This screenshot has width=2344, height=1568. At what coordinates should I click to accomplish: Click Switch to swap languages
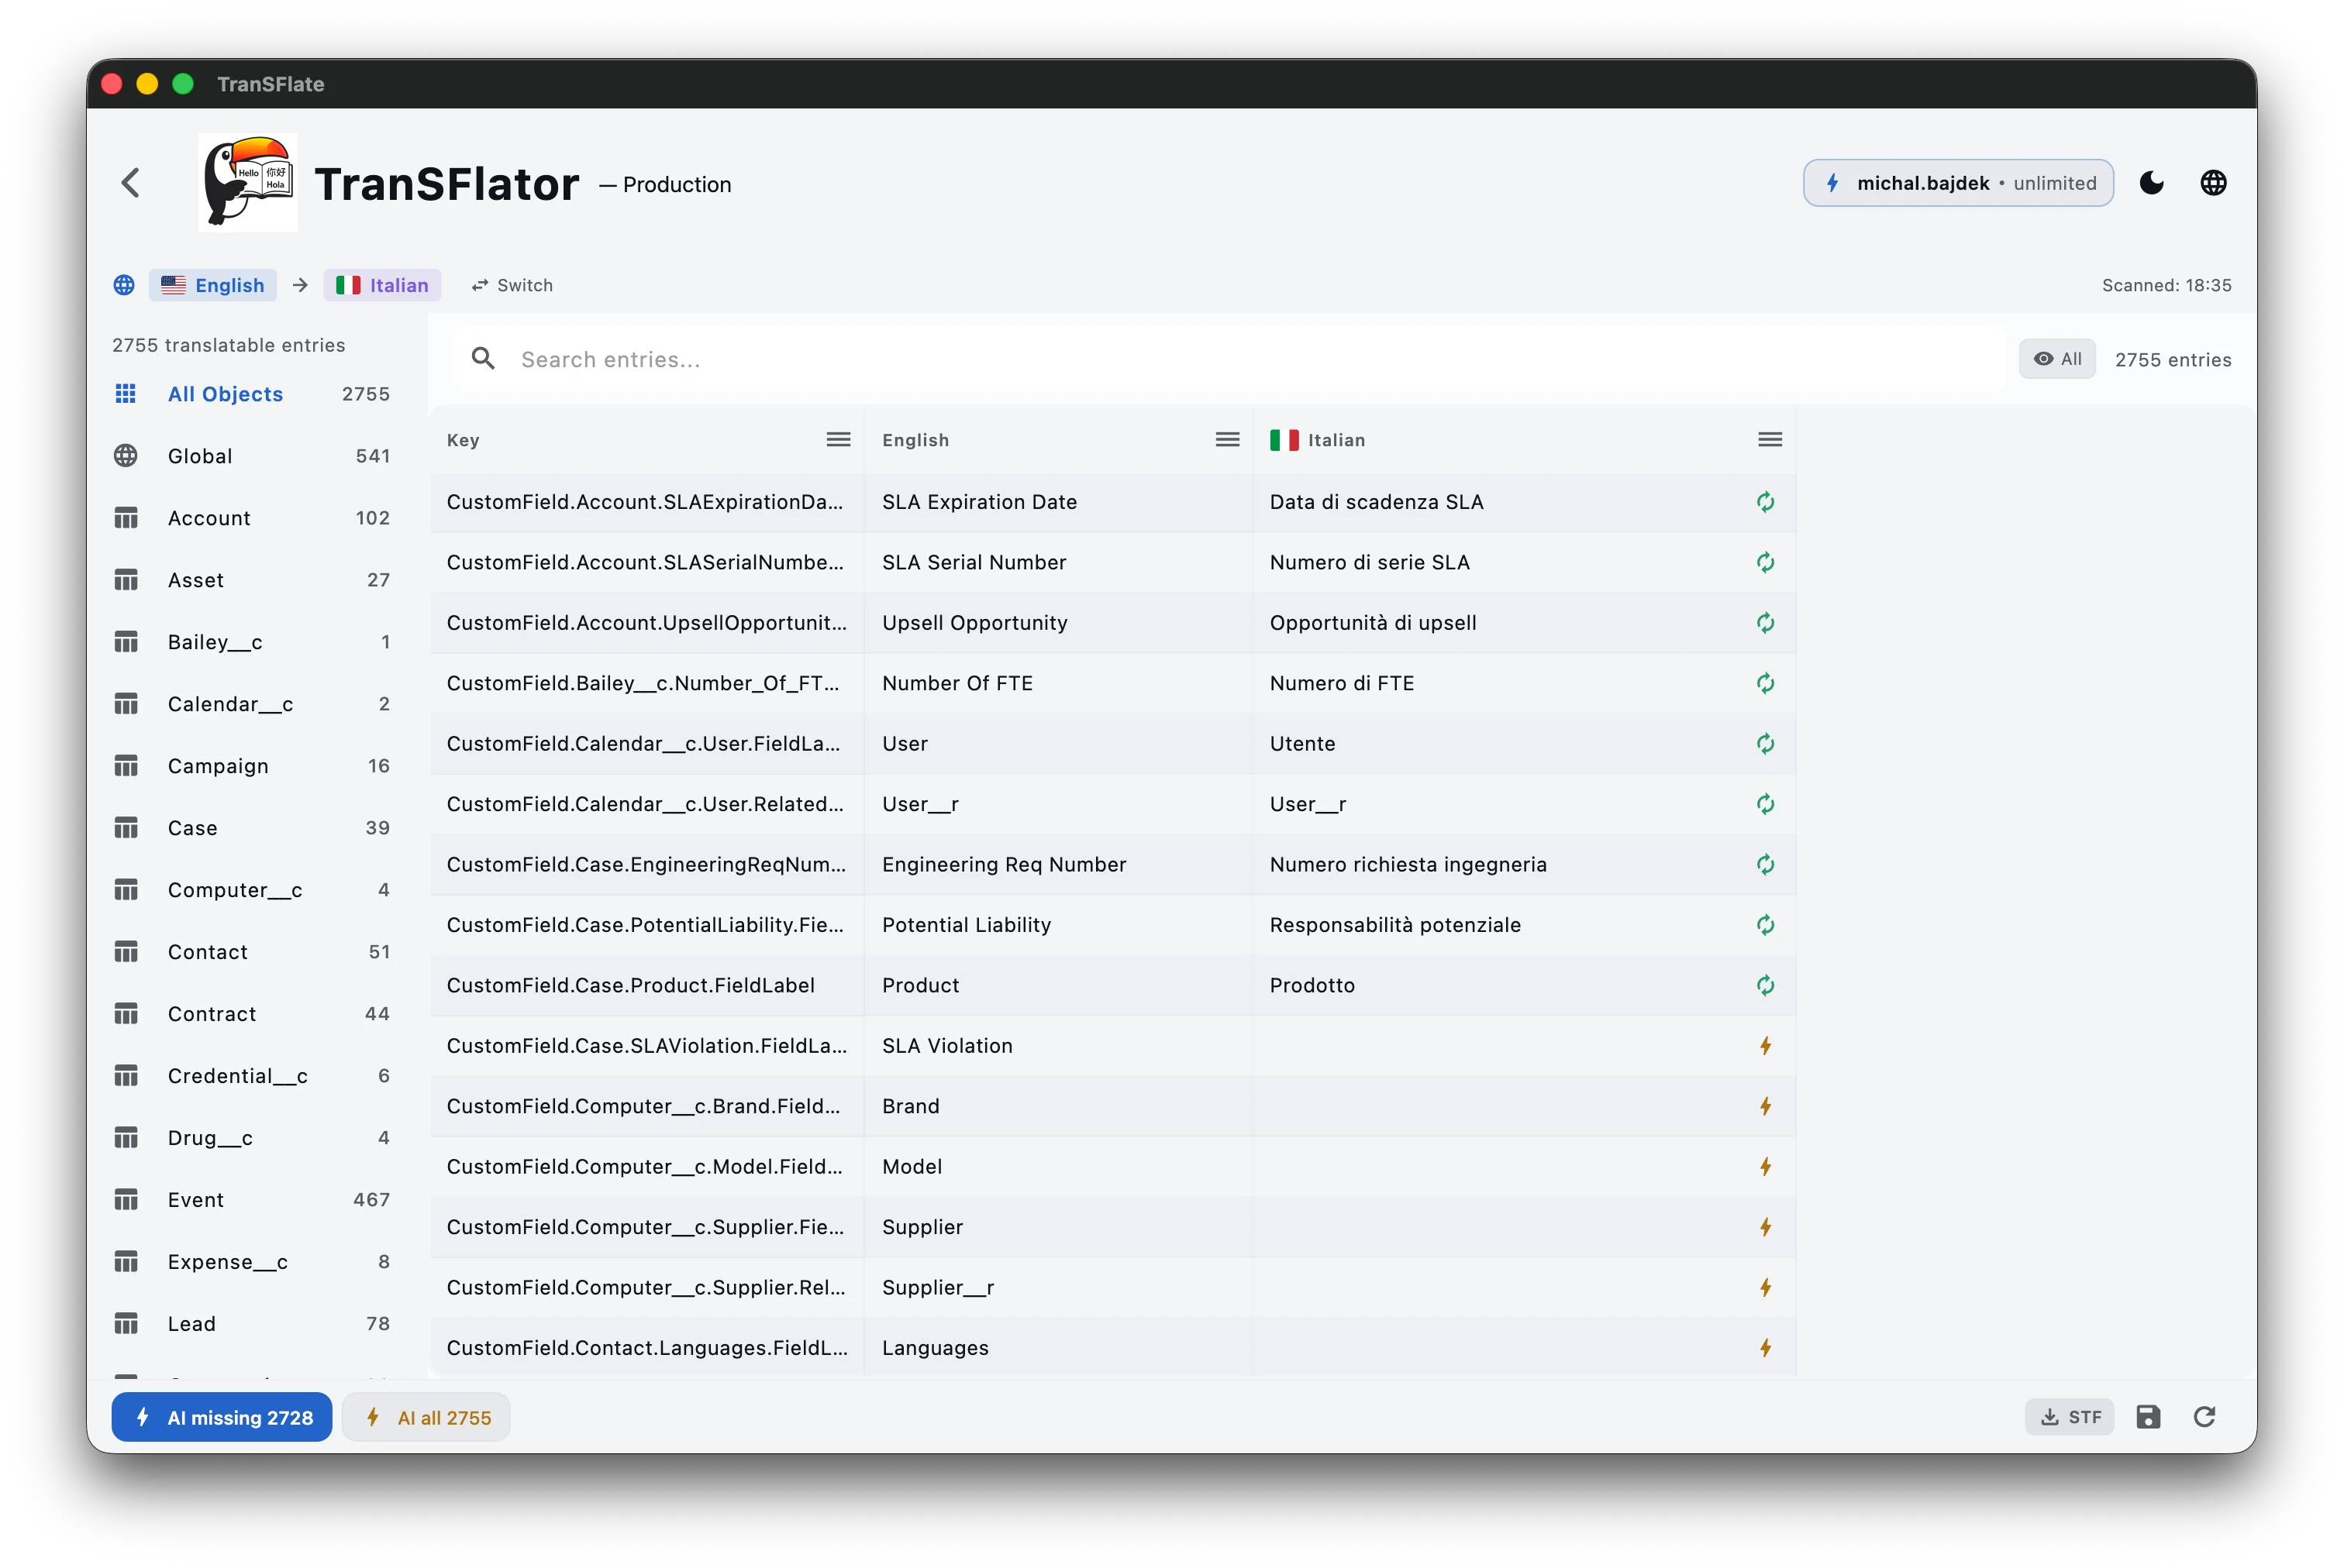point(512,285)
